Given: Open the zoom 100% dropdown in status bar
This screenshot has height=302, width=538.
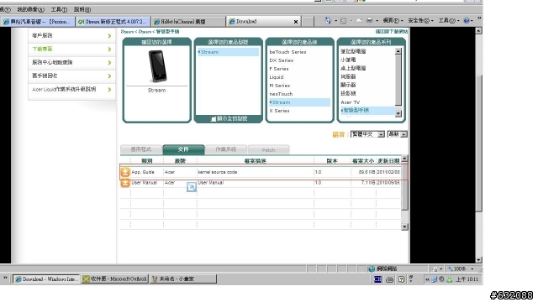Looking at the screenshot, I should [472, 269].
